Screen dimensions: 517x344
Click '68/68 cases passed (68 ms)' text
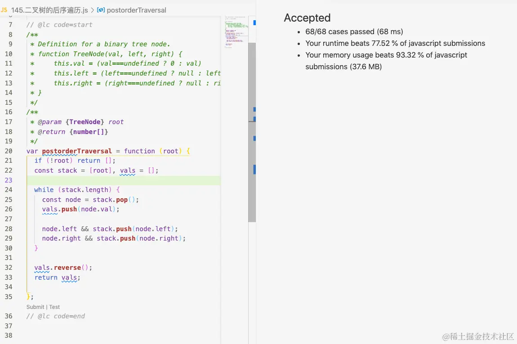click(x=354, y=31)
